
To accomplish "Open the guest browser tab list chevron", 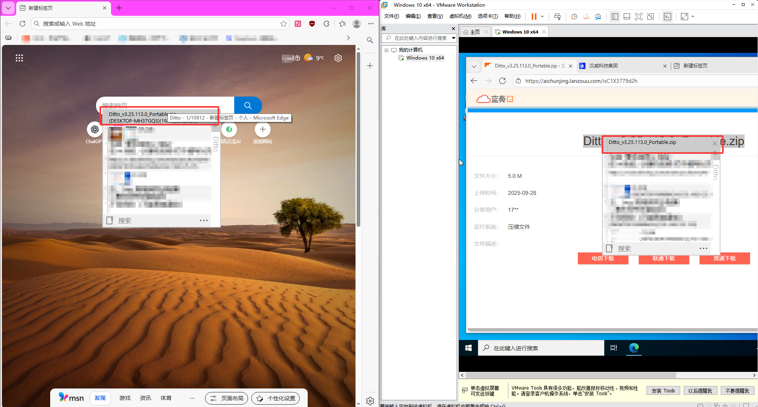I will (474, 66).
